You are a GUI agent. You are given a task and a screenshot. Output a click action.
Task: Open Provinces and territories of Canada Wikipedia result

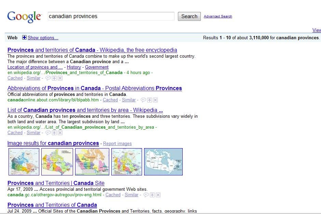(92, 50)
